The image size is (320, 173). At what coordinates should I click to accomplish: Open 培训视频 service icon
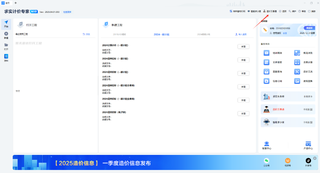pyautogui.click(x=266, y=53)
